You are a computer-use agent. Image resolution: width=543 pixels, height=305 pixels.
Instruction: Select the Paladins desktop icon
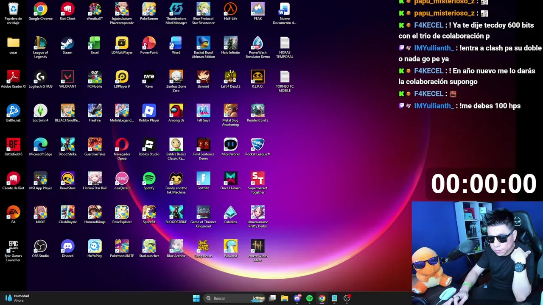[x=230, y=215]
